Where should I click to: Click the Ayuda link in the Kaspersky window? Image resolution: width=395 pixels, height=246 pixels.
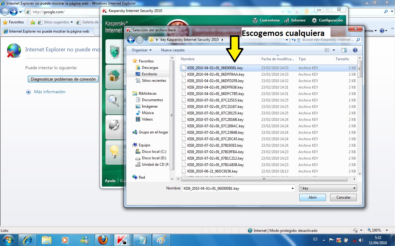click(x=110, y=181)
